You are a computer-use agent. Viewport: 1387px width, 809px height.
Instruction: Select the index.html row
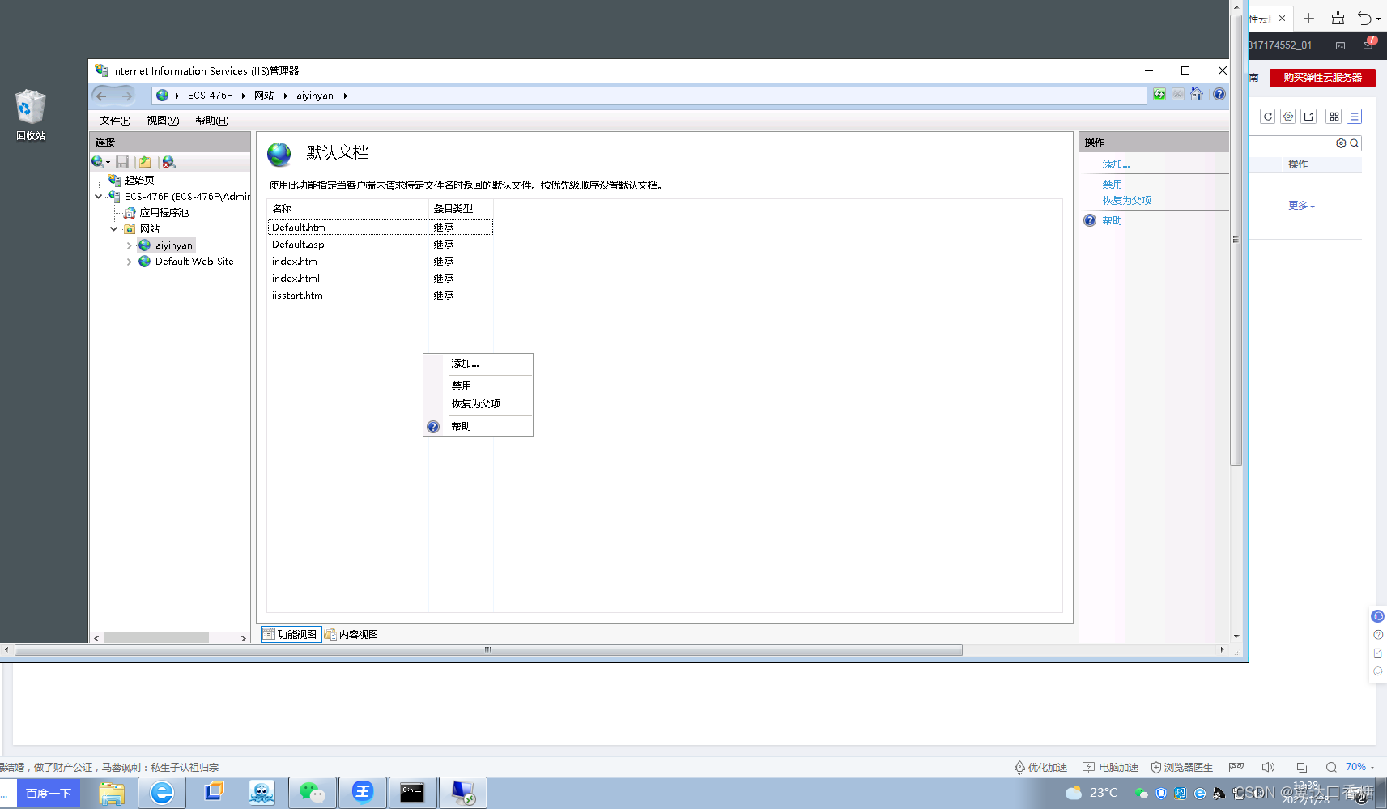[380, 279]
